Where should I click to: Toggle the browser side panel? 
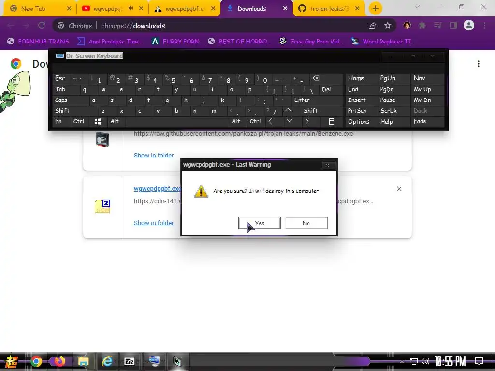[x=453, y=25]
